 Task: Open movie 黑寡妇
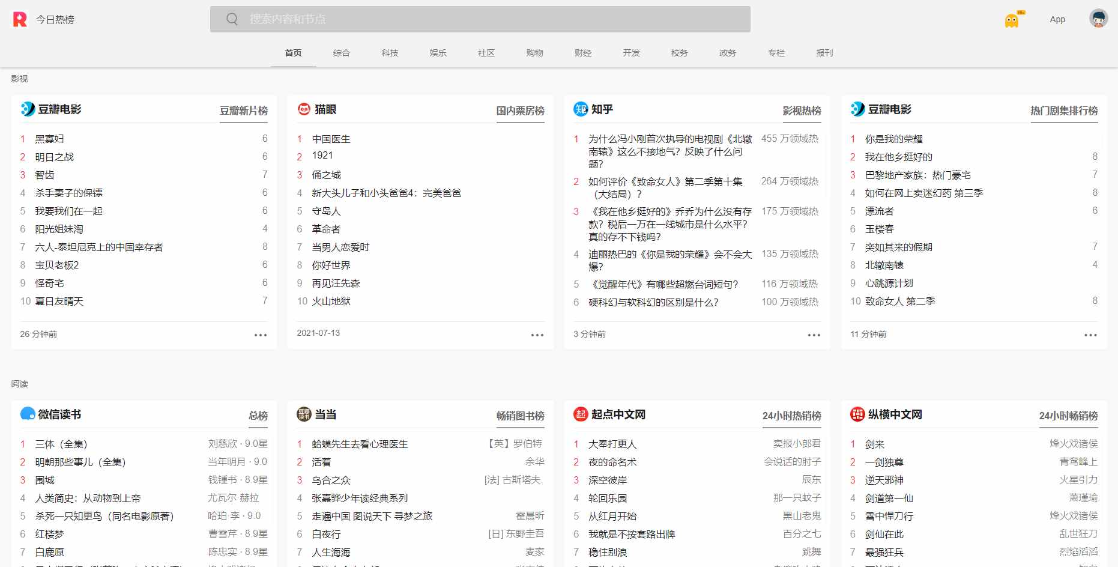click(x=49, y=139)
